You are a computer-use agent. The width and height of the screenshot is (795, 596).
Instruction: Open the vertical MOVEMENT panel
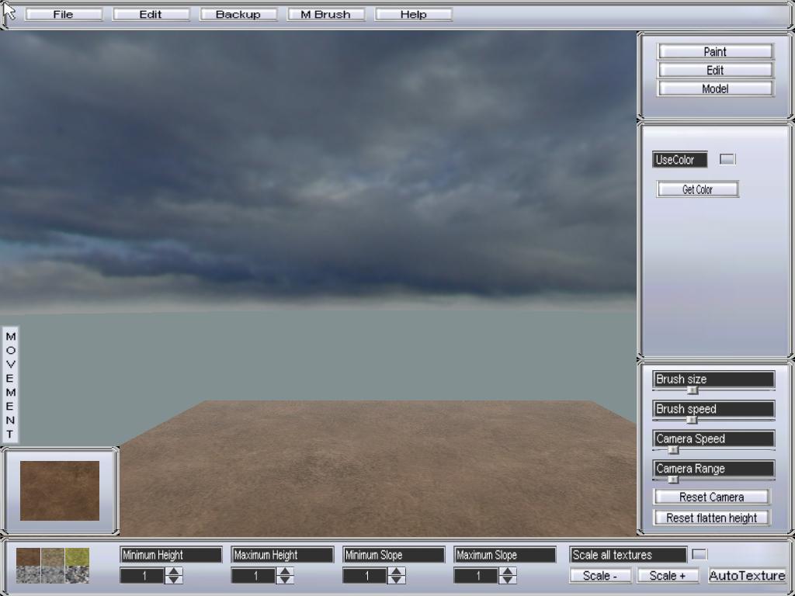tap(10, 385)
